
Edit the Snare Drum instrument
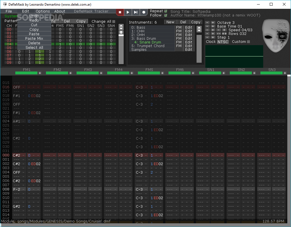click(x=189, y=42)
